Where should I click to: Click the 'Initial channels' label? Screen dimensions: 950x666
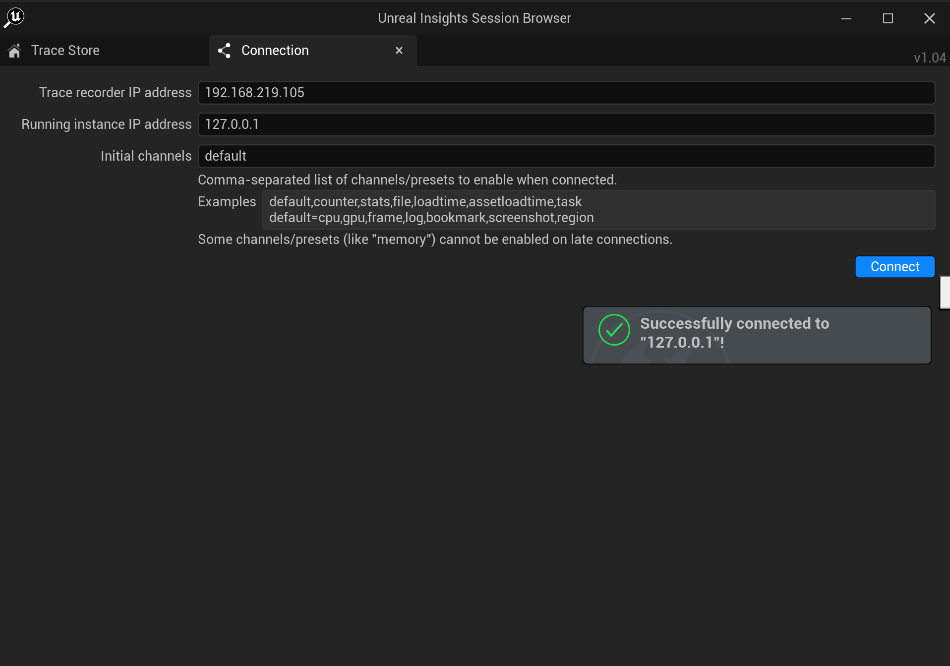[146, 156]
